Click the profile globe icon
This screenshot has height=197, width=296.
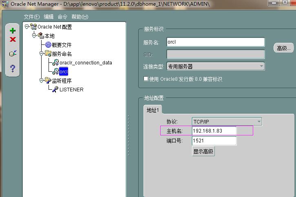tap(49, 44)
